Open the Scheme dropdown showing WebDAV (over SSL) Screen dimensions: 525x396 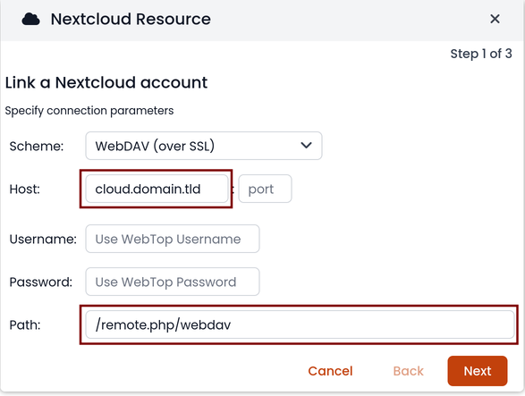coord(204,146)
